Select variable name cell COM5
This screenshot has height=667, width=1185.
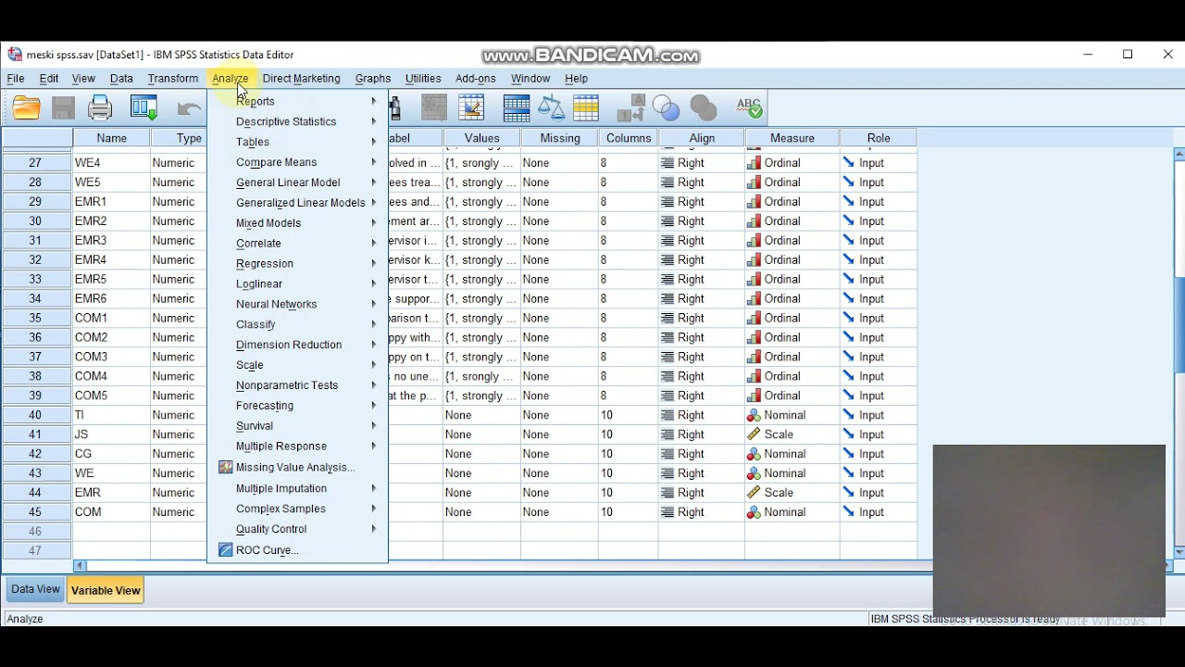(x=111, y=396)
